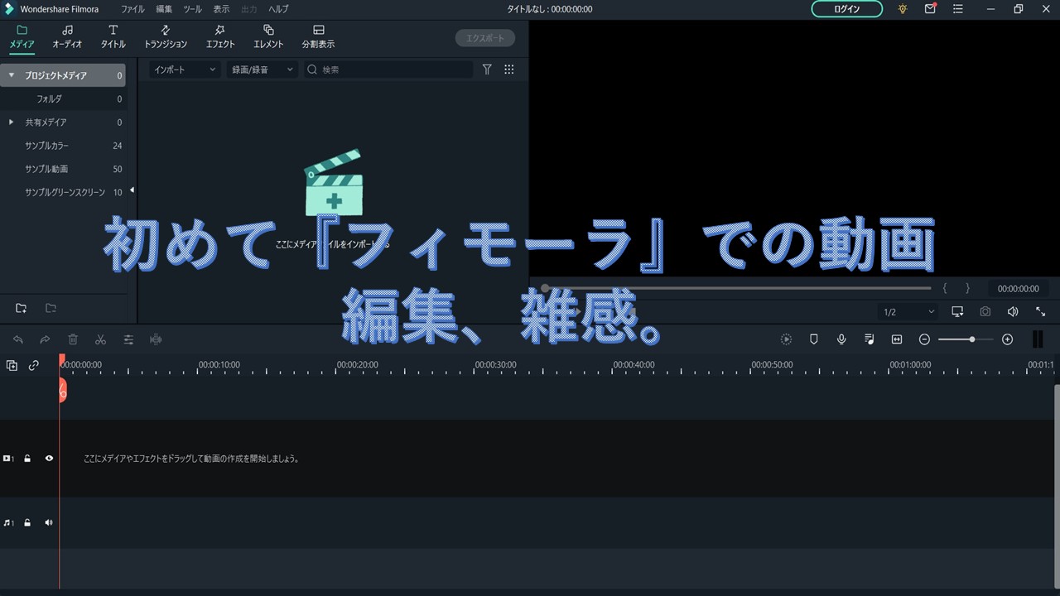Open the 録画/録音 dropdown

coord(262,70)
